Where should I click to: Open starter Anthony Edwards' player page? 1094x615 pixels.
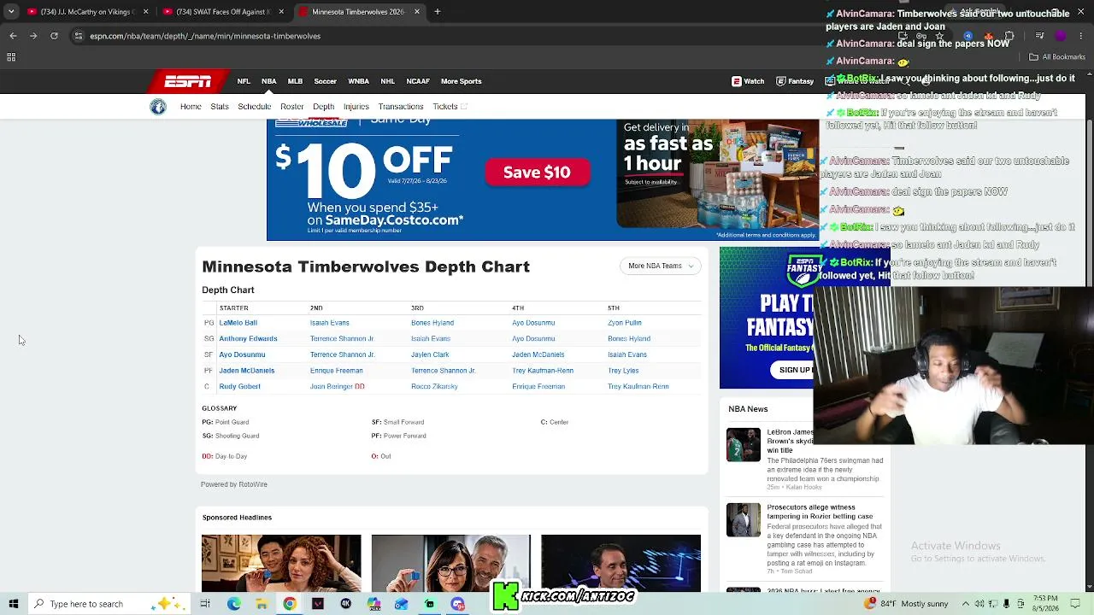pyautogui.click(x=248, y=338)
